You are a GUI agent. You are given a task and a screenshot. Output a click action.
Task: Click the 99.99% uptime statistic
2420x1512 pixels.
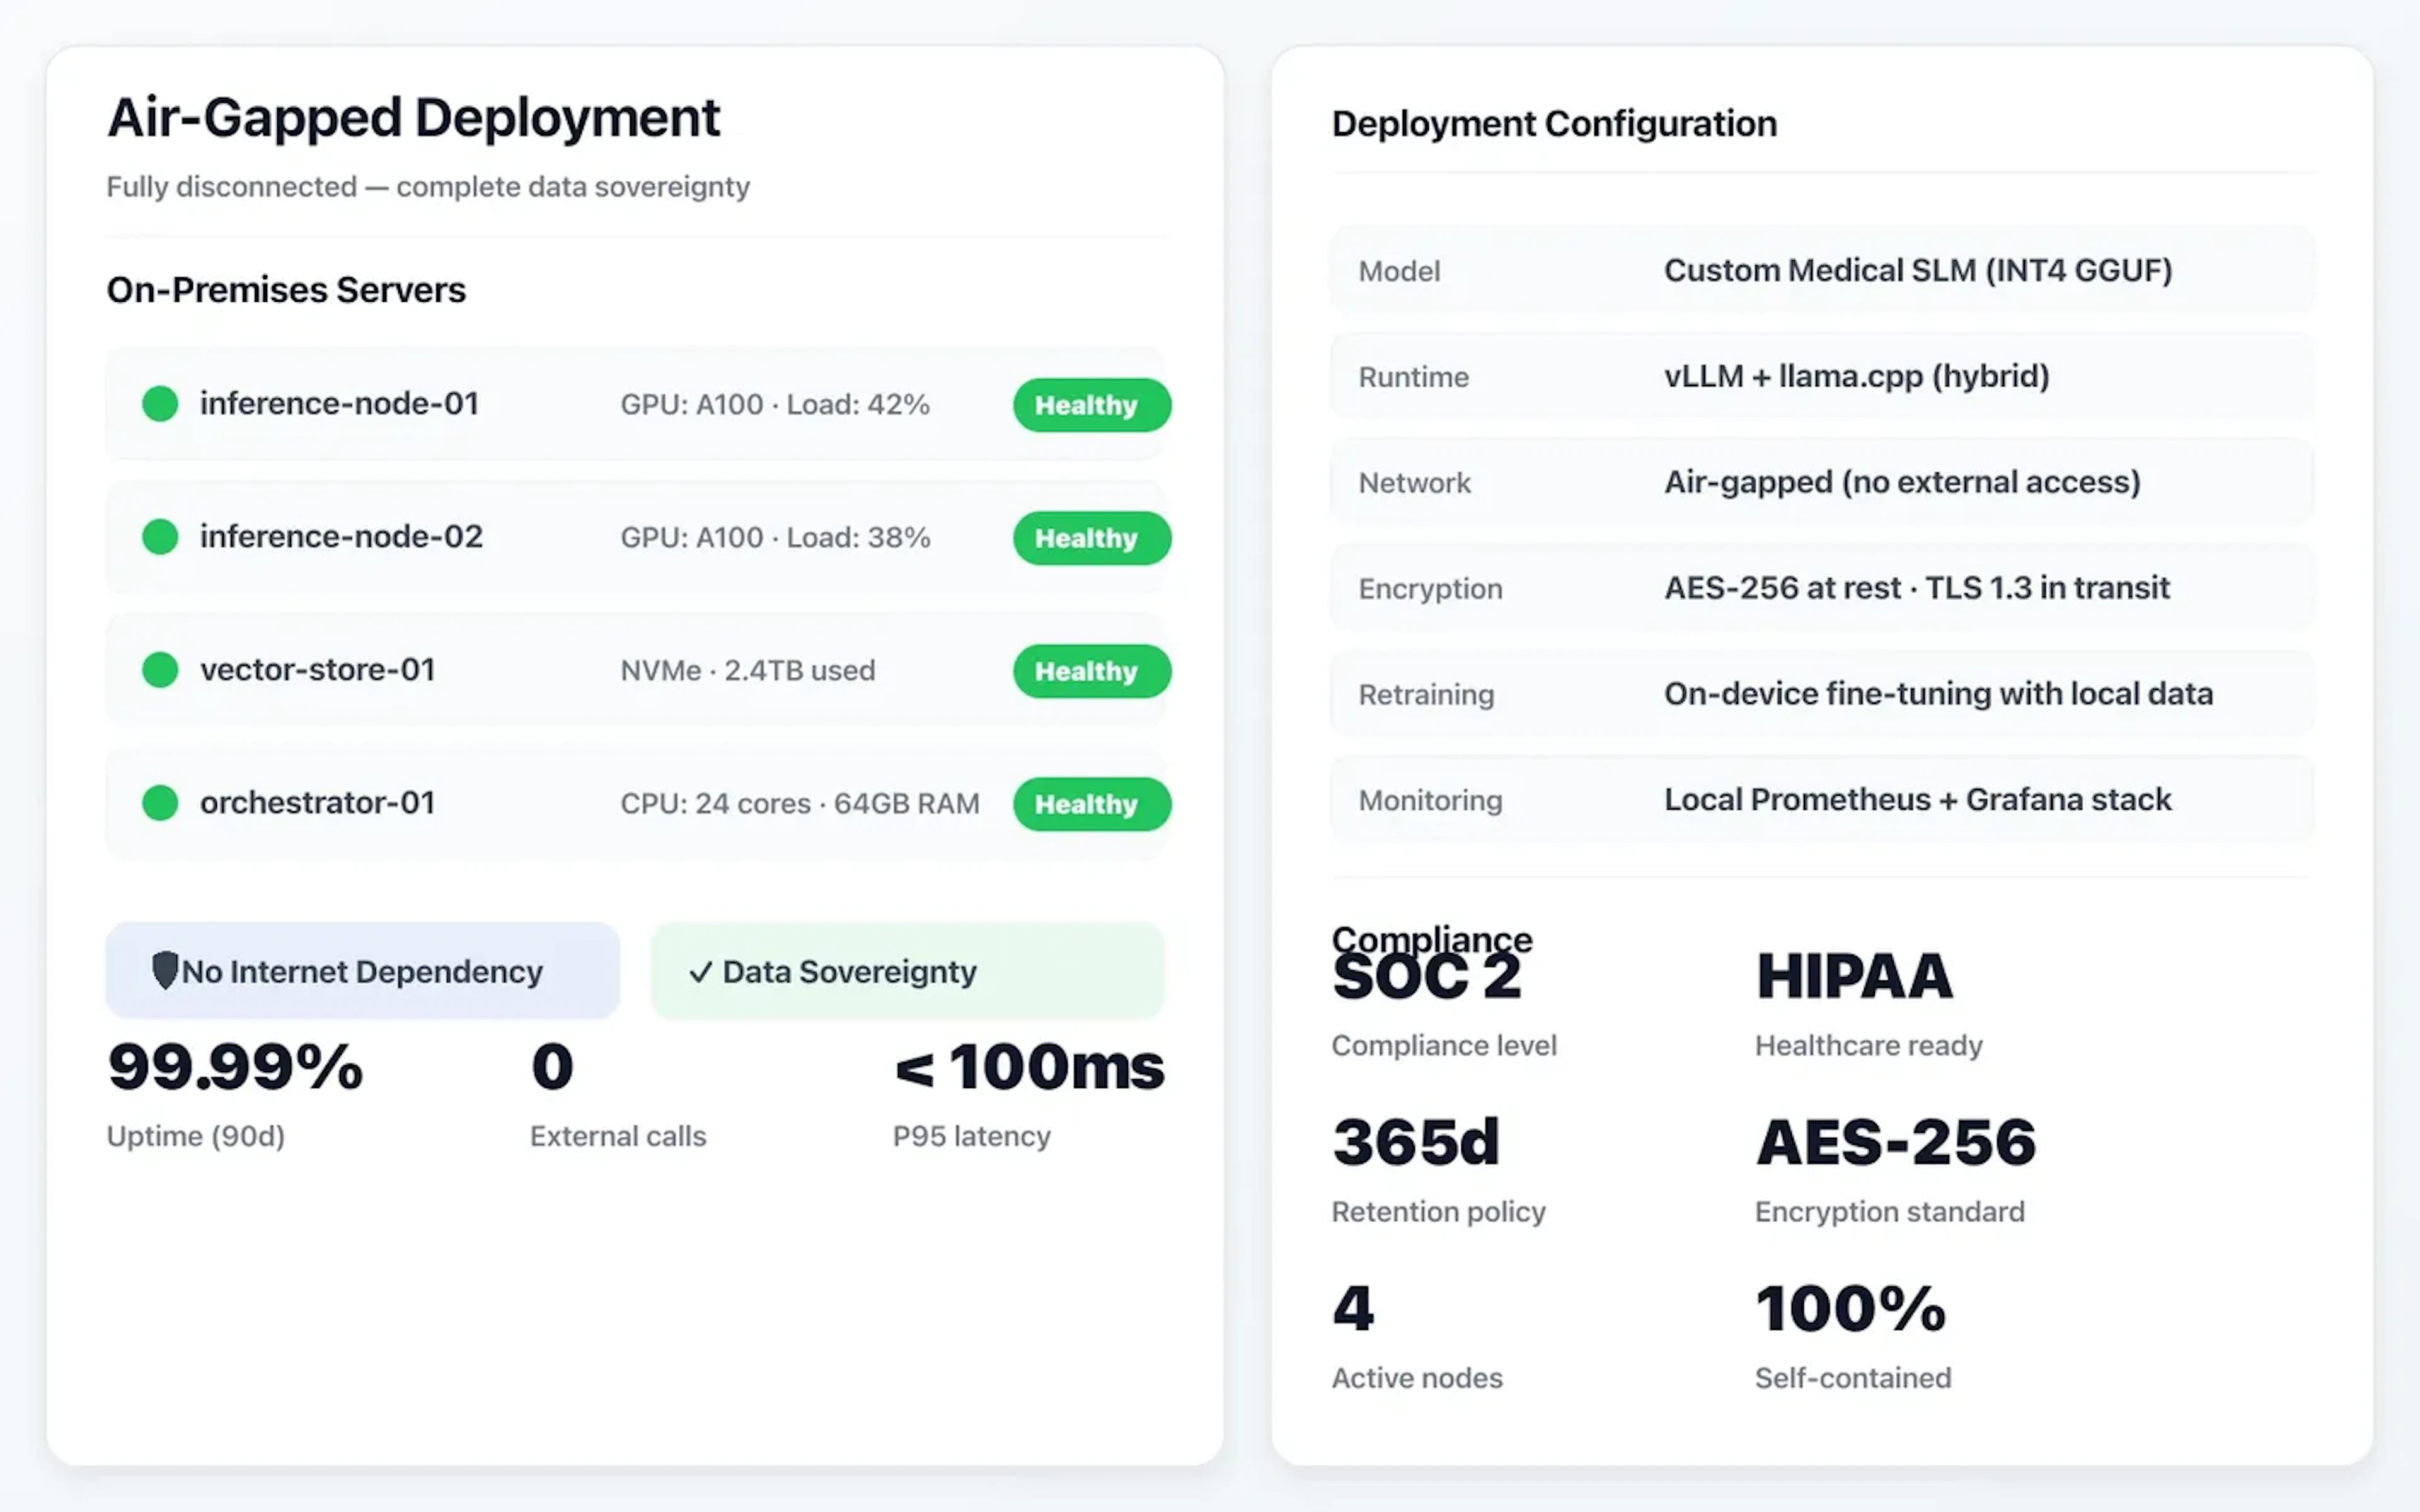pos(234,1068)
